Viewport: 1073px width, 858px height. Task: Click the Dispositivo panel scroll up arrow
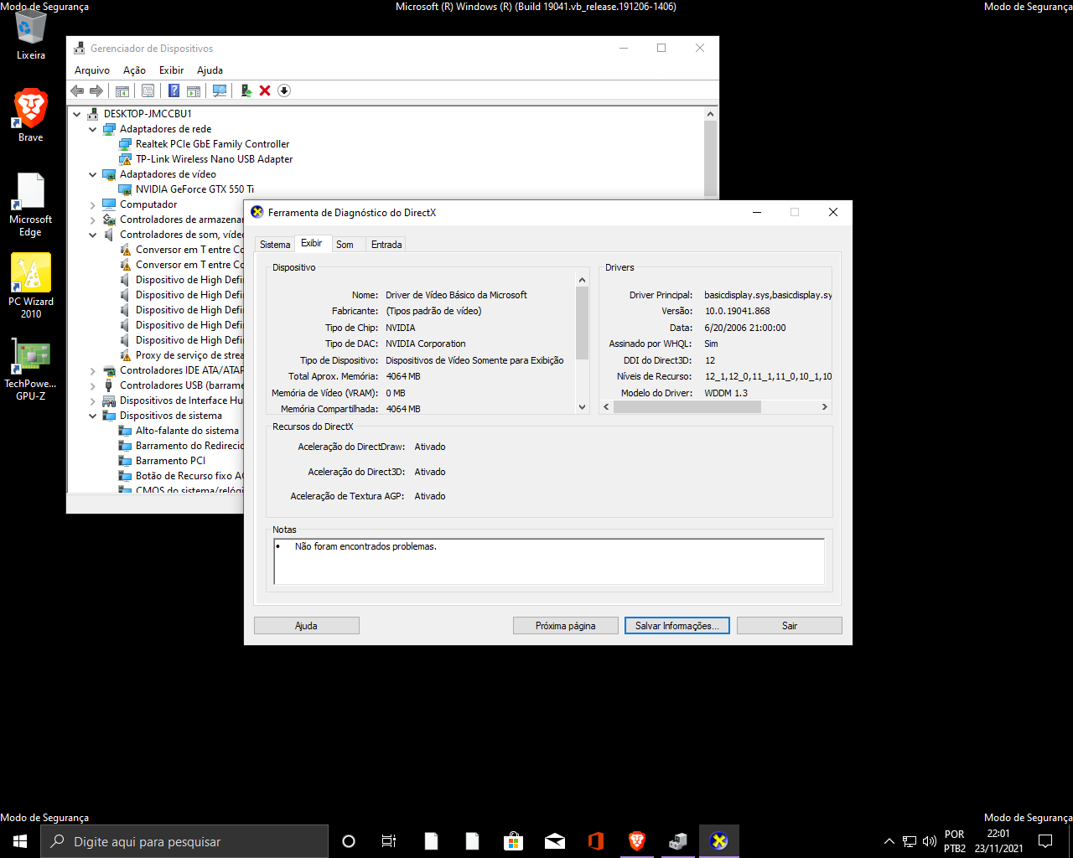pos(583,280)
